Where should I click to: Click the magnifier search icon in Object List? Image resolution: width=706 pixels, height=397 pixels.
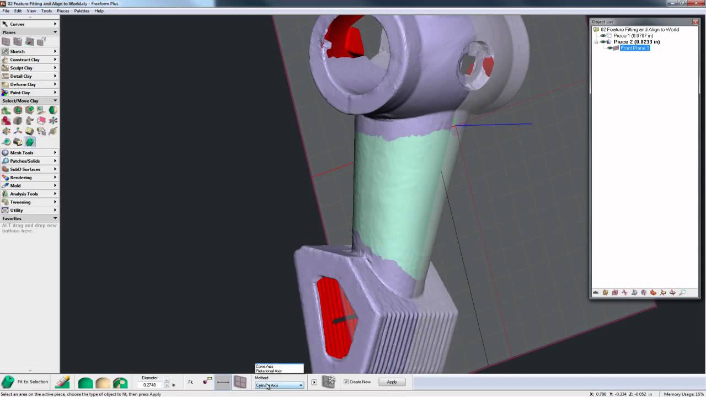[682, 293]
